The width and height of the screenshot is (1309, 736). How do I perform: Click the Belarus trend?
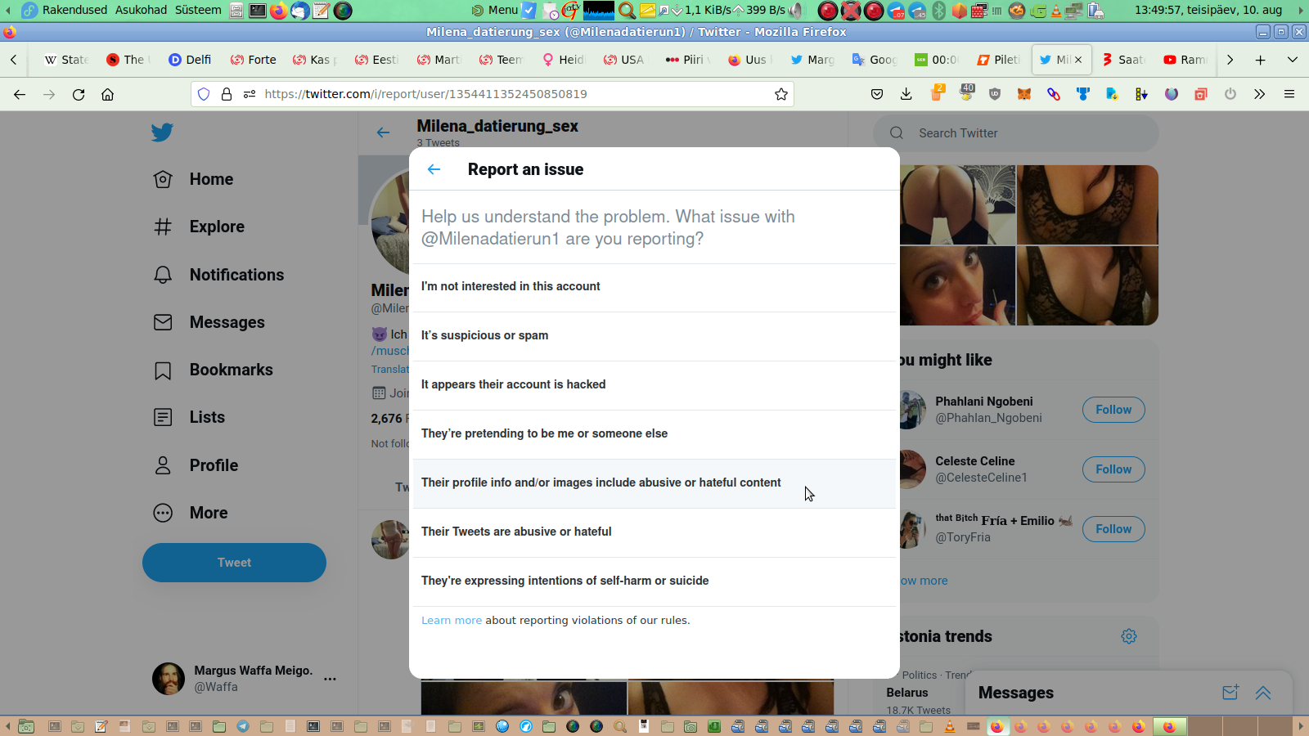(x=907, y=693)
